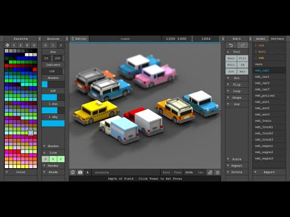This screenshot has height=217, width=290.
Task: Click the 1200 1000 image size field
Action: click(x=176, y=39)
